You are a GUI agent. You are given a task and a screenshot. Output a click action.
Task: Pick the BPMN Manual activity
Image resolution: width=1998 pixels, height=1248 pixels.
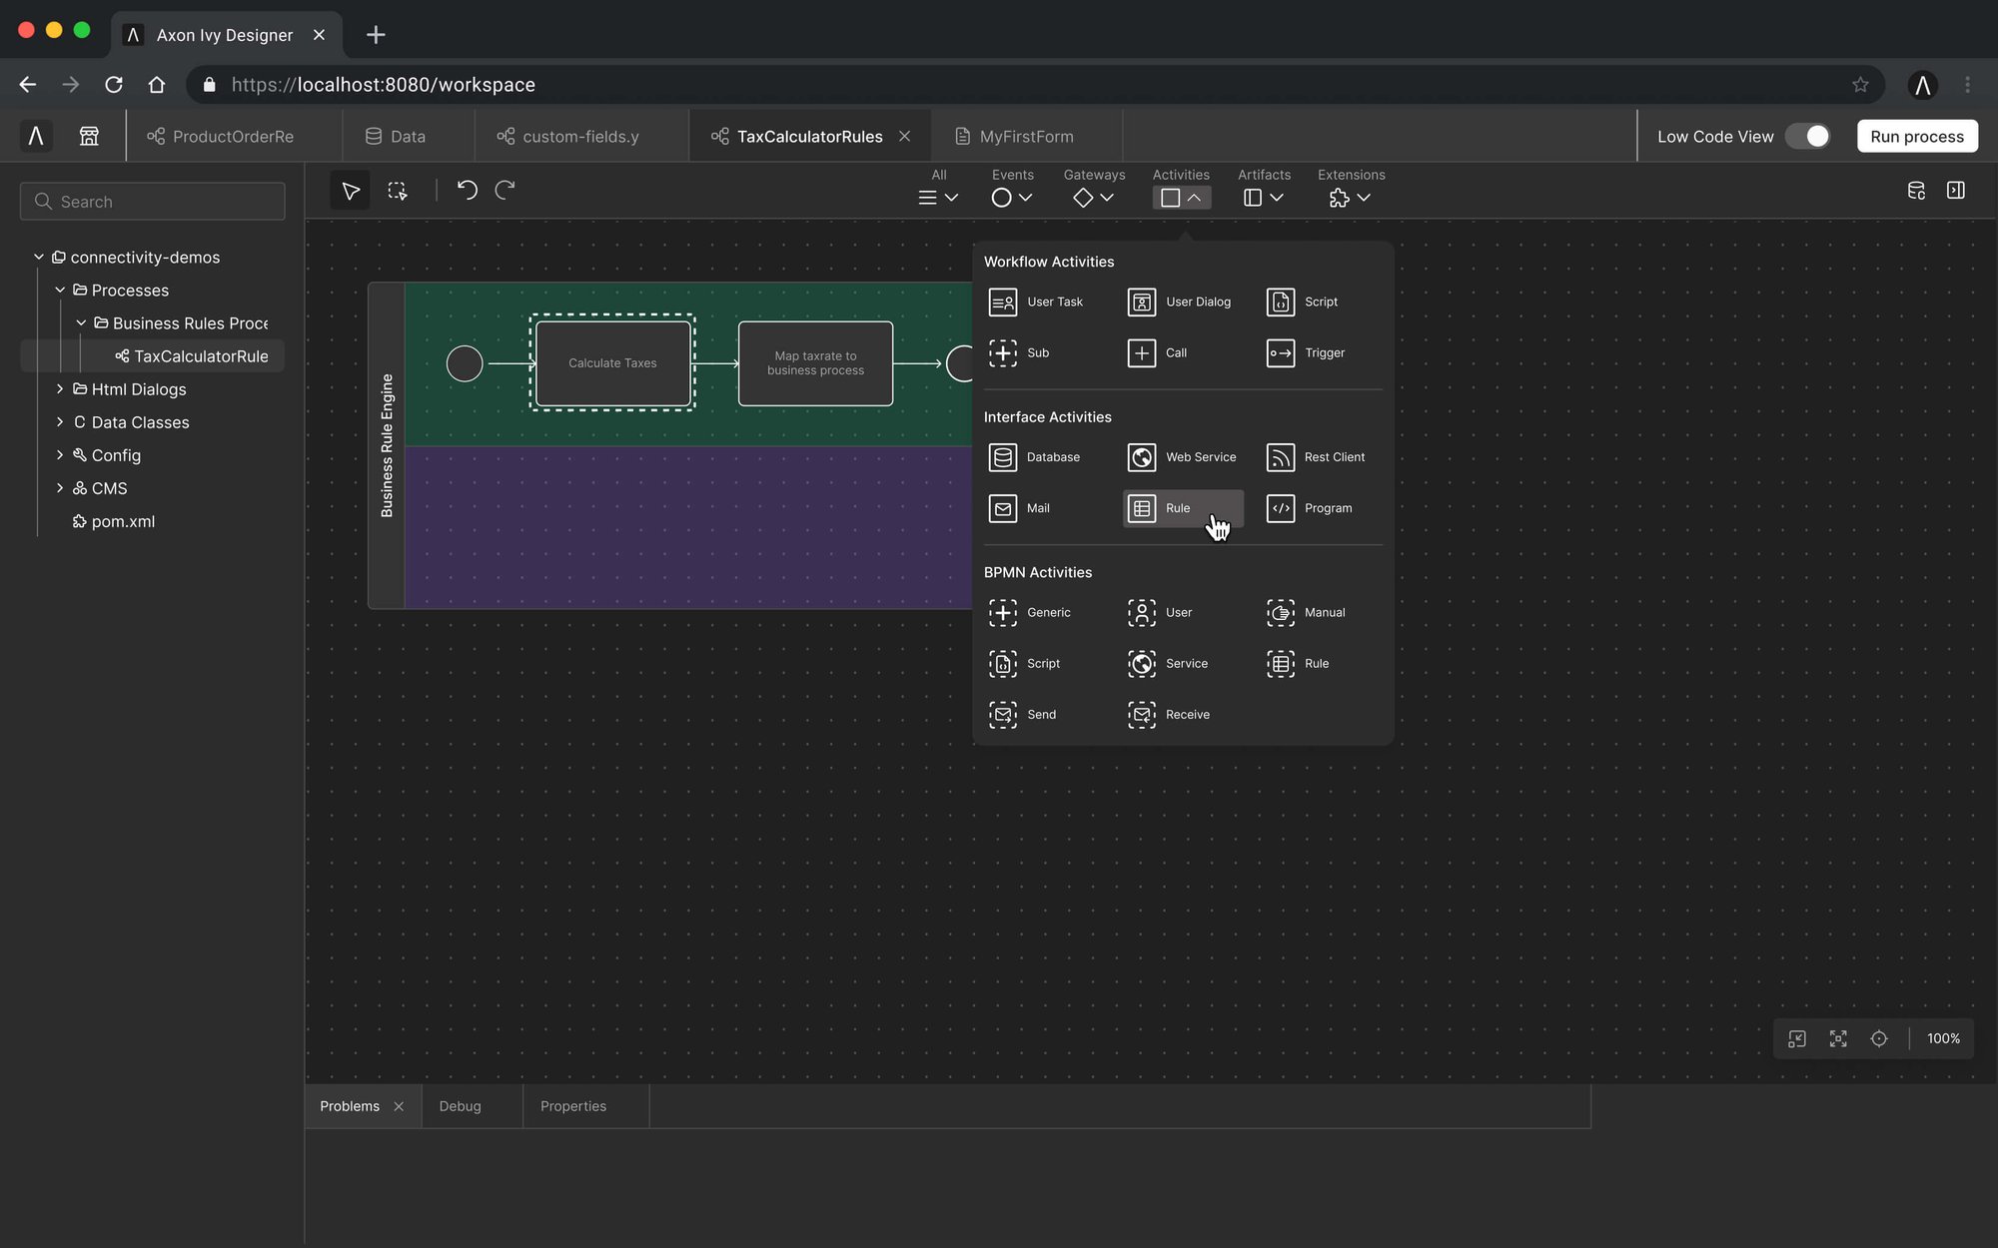pyautogui.click(x=1306, y=613)
